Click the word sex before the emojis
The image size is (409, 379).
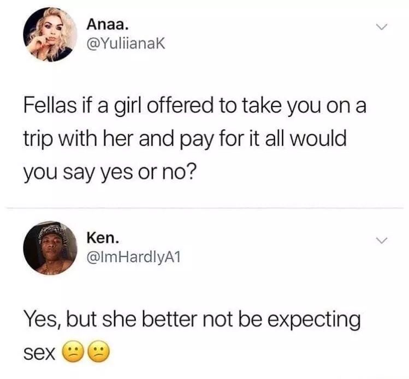[39, 353]
